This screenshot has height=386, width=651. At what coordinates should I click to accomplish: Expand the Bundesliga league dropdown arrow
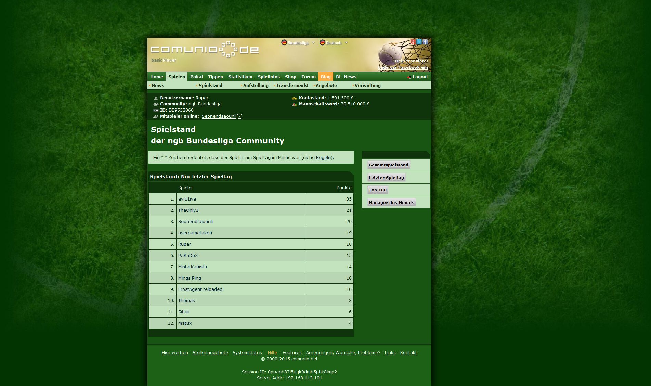[x=313, y=43]
